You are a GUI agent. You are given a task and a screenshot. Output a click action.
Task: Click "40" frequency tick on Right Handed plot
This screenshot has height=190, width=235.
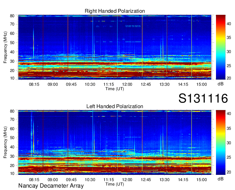coord(12,52)
